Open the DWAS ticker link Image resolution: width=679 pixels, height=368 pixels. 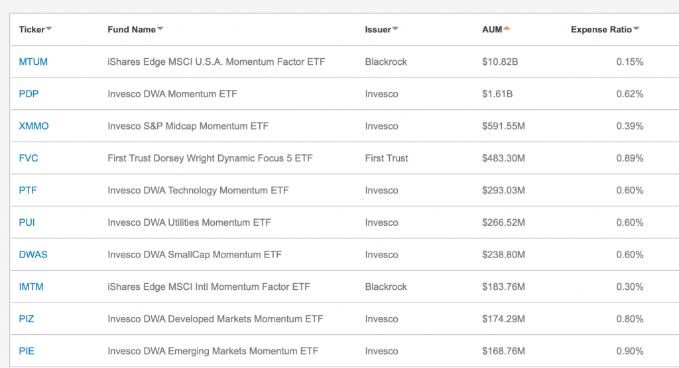pyautogui.click(x=33, y=254)
